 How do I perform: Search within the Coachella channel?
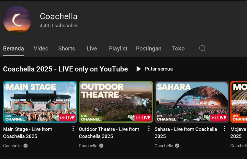(202, 48)
